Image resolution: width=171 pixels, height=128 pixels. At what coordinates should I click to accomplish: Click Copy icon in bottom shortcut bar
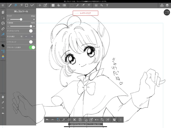coord(69,120)
